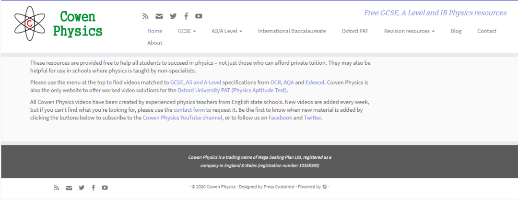Viewport: 518px width, 200px height.
Task: Click the Twitter icon in footer
Action: click(82, 188)
